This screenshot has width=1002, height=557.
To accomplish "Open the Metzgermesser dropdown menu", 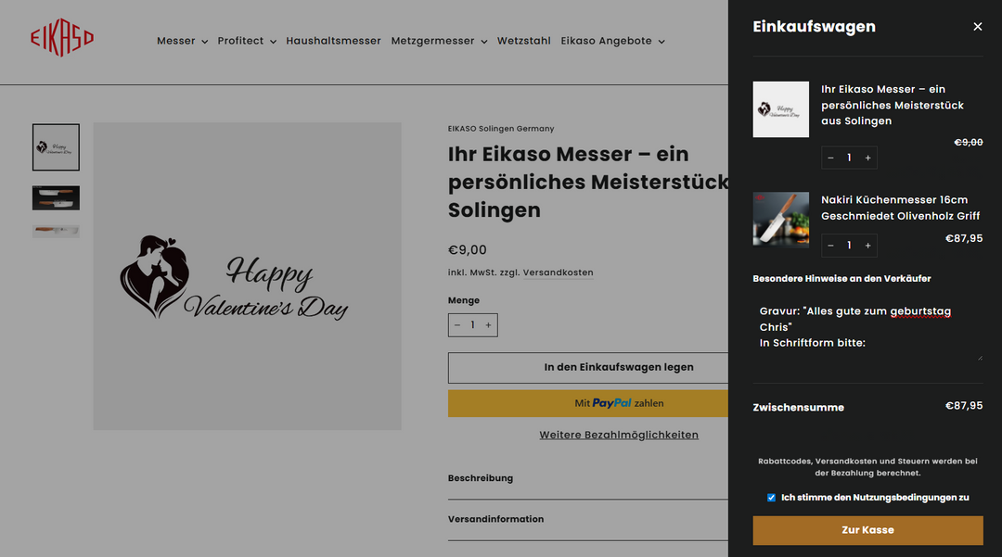I will (x=439, y=41).
